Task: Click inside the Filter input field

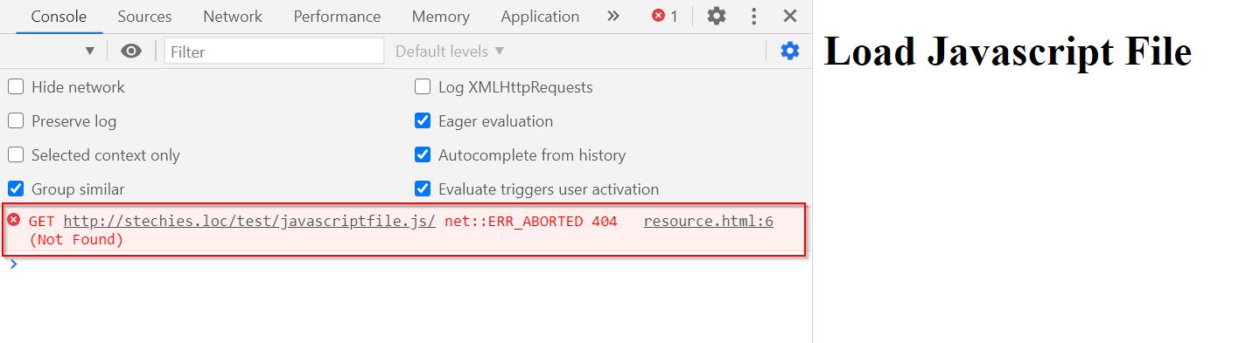Action: point(275,51)
